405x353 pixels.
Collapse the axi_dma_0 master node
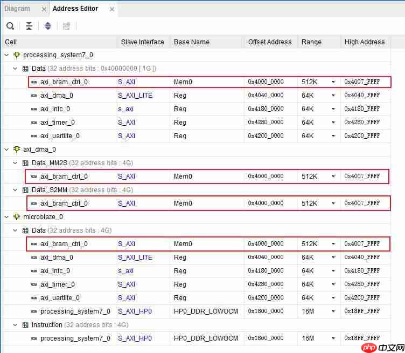point(6,150)
